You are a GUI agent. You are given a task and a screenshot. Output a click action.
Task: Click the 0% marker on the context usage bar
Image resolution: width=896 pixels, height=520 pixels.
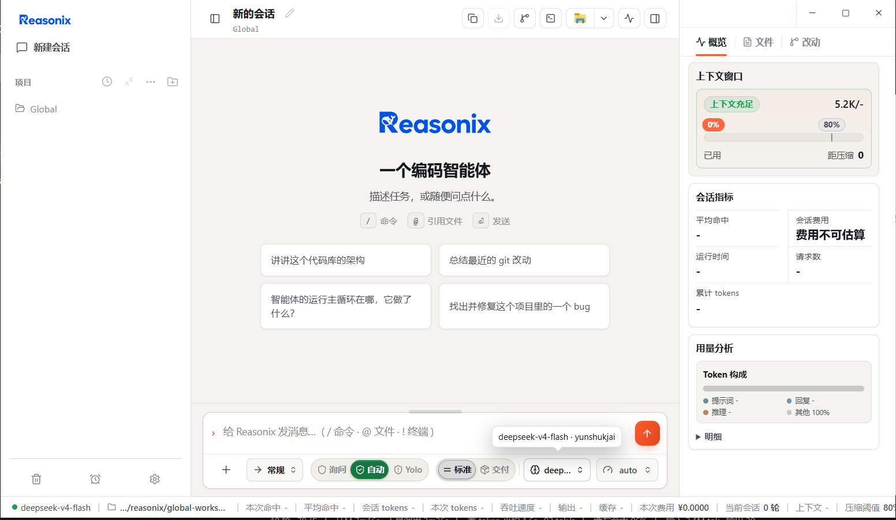click(x=714, y=125)
